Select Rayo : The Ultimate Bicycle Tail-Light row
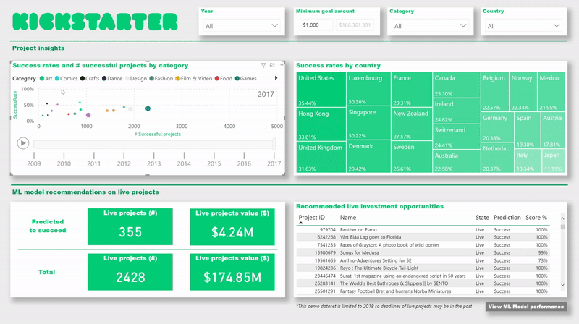 423,268
